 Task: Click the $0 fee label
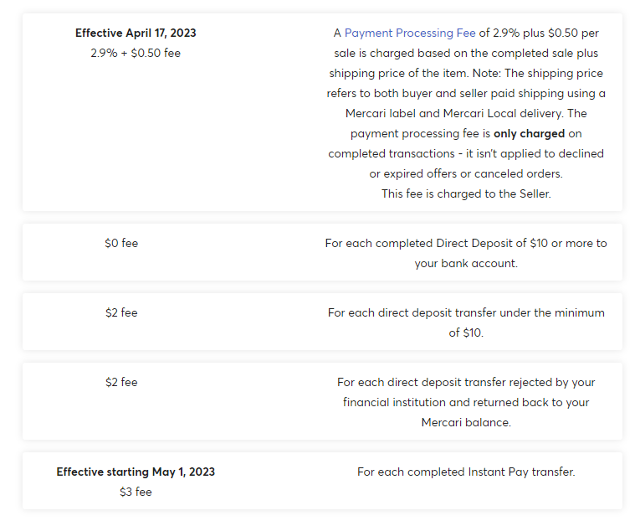[121, 243]
